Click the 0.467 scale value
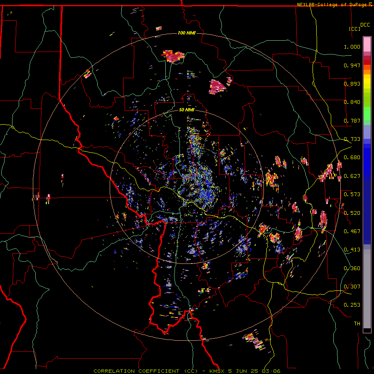The width and height of the screenshot is (374, 374). click(x=352, y=231)
